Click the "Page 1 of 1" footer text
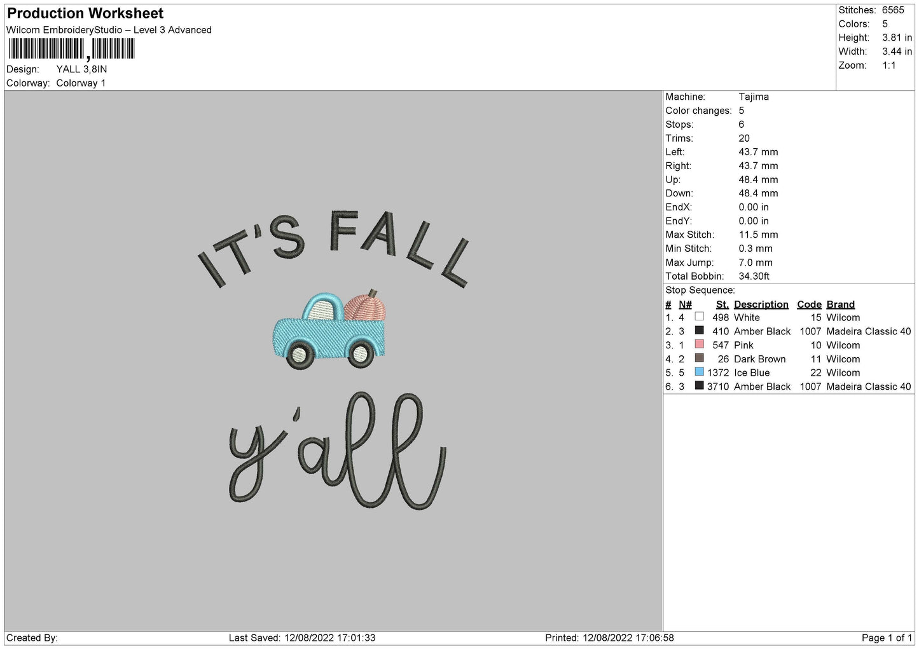Image resolution: width=919 pixels, height=649 pixels. [x=887, y=638]
